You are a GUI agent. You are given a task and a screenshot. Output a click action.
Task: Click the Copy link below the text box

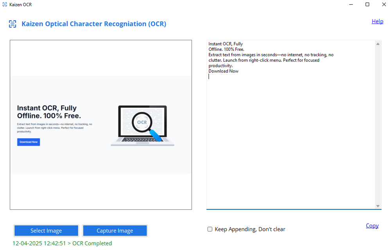372,226
